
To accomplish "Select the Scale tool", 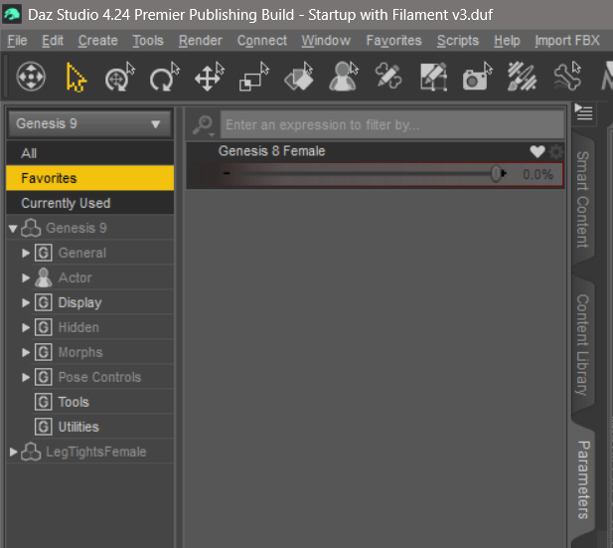I will point(254,77).
